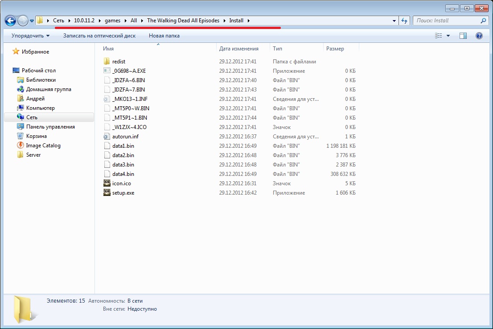
Task: Click the change view icon
Action: [x=439, y=36]
